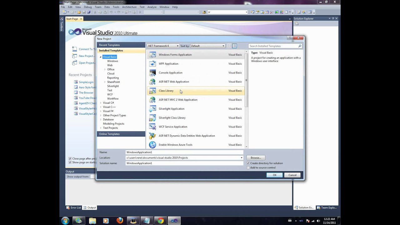400x225 pixels.
Task: Select the WCF Service Application template
Action: [196, 127]
